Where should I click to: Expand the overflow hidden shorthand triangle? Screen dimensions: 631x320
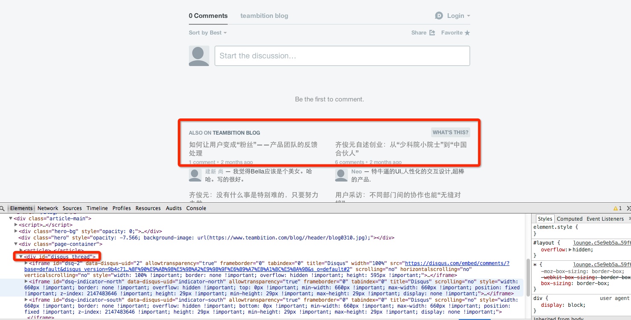(x=570, y=250)
